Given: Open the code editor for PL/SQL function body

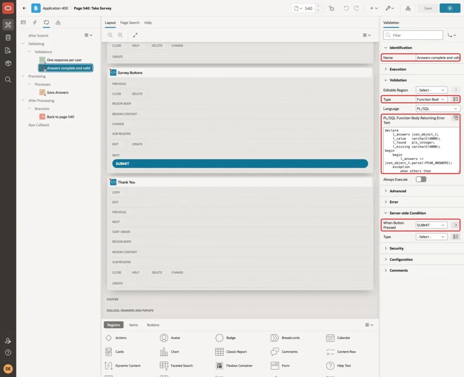Looking at the screenshot, I should tap(456, 118).
